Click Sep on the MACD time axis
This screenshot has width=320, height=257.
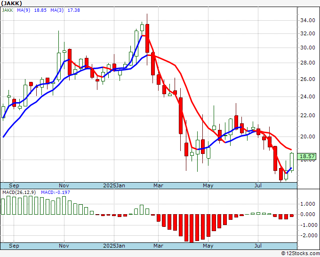tap(14, 246)
